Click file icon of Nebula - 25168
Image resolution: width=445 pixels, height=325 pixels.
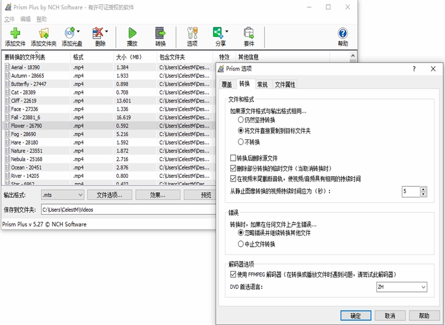[x=8, y=159]
